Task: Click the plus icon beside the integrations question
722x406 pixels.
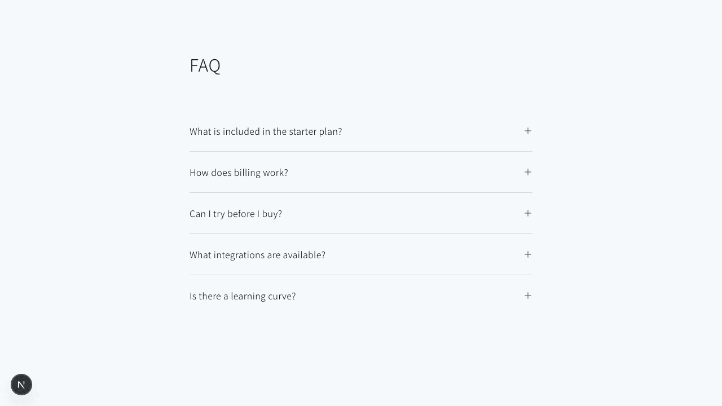Action: click(x=528, y=254)
